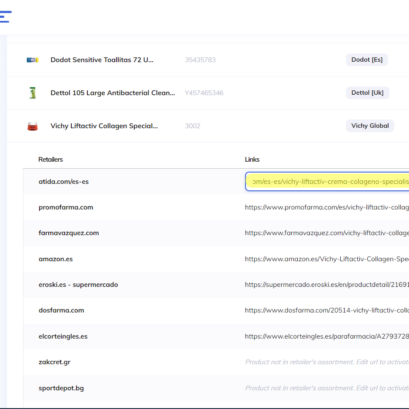The width and height of the screenshot is (409, 409).
Task: Edit the promofarma.com product link
Action: (327, 207)
